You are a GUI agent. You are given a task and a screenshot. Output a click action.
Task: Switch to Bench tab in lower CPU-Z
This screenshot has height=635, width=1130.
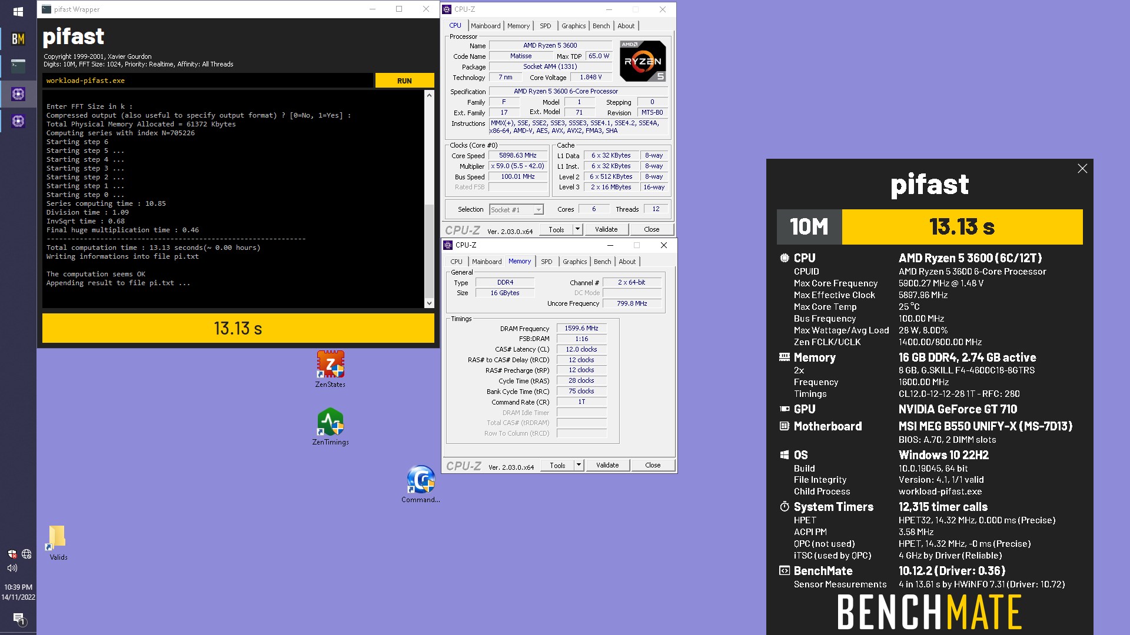pos(602,262)
